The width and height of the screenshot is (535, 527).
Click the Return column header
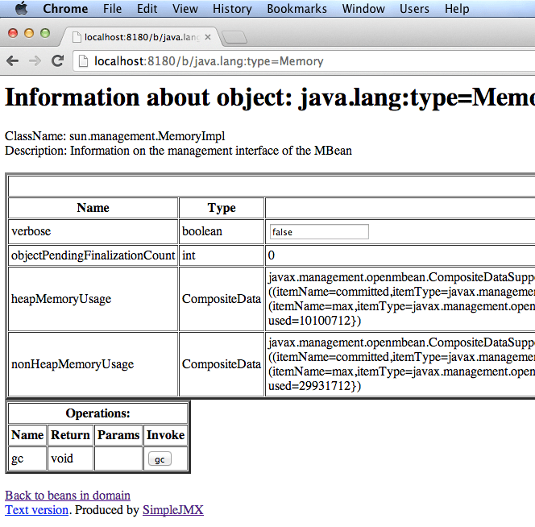tap(70, 435)
